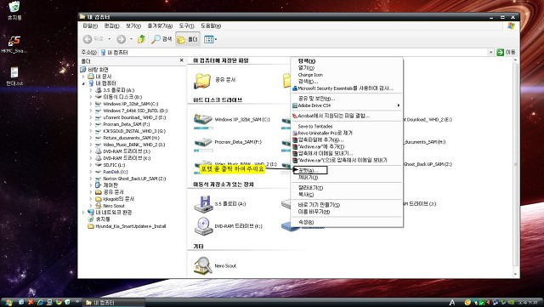Screen dimensions: 544x307
Task: Click the 내 컴퓨터 taskbar button
Action: [x=113, y=303]
